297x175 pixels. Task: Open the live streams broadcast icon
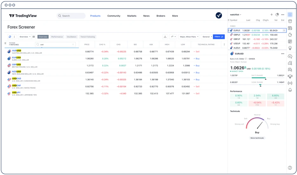click(290, 83)
